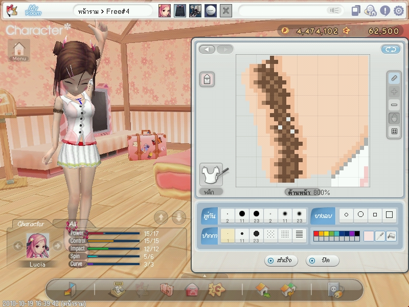This screenshot has width=409, height=307.
Task: Open the closet wardrobe icon
Action: (167, 290)
